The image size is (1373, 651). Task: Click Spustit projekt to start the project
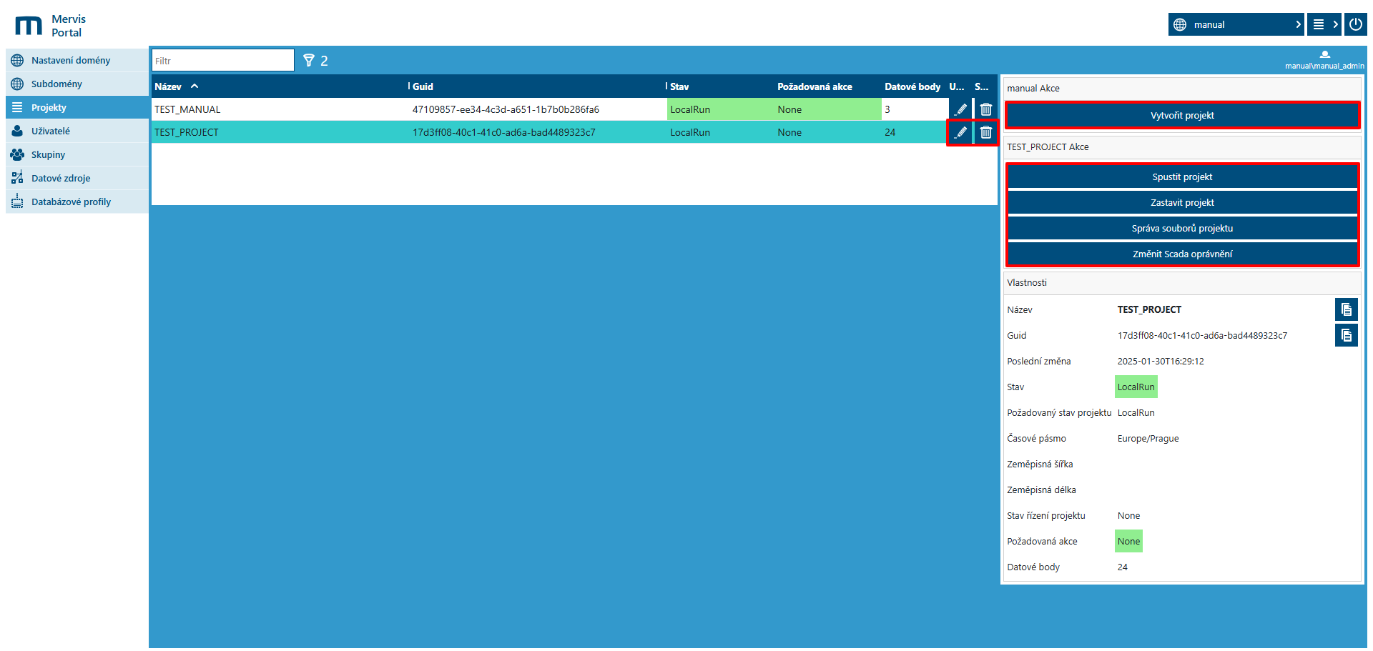[x=1181, y=176]
